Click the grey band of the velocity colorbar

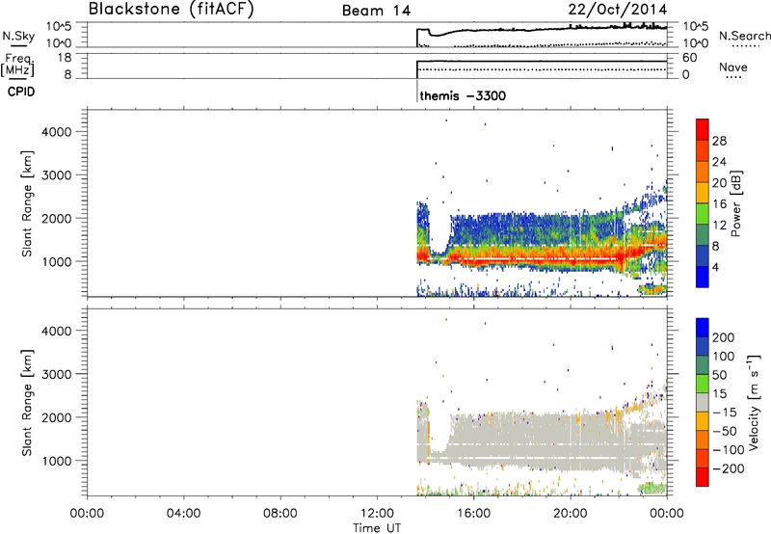pyautogui.click(x=703, y=402)
